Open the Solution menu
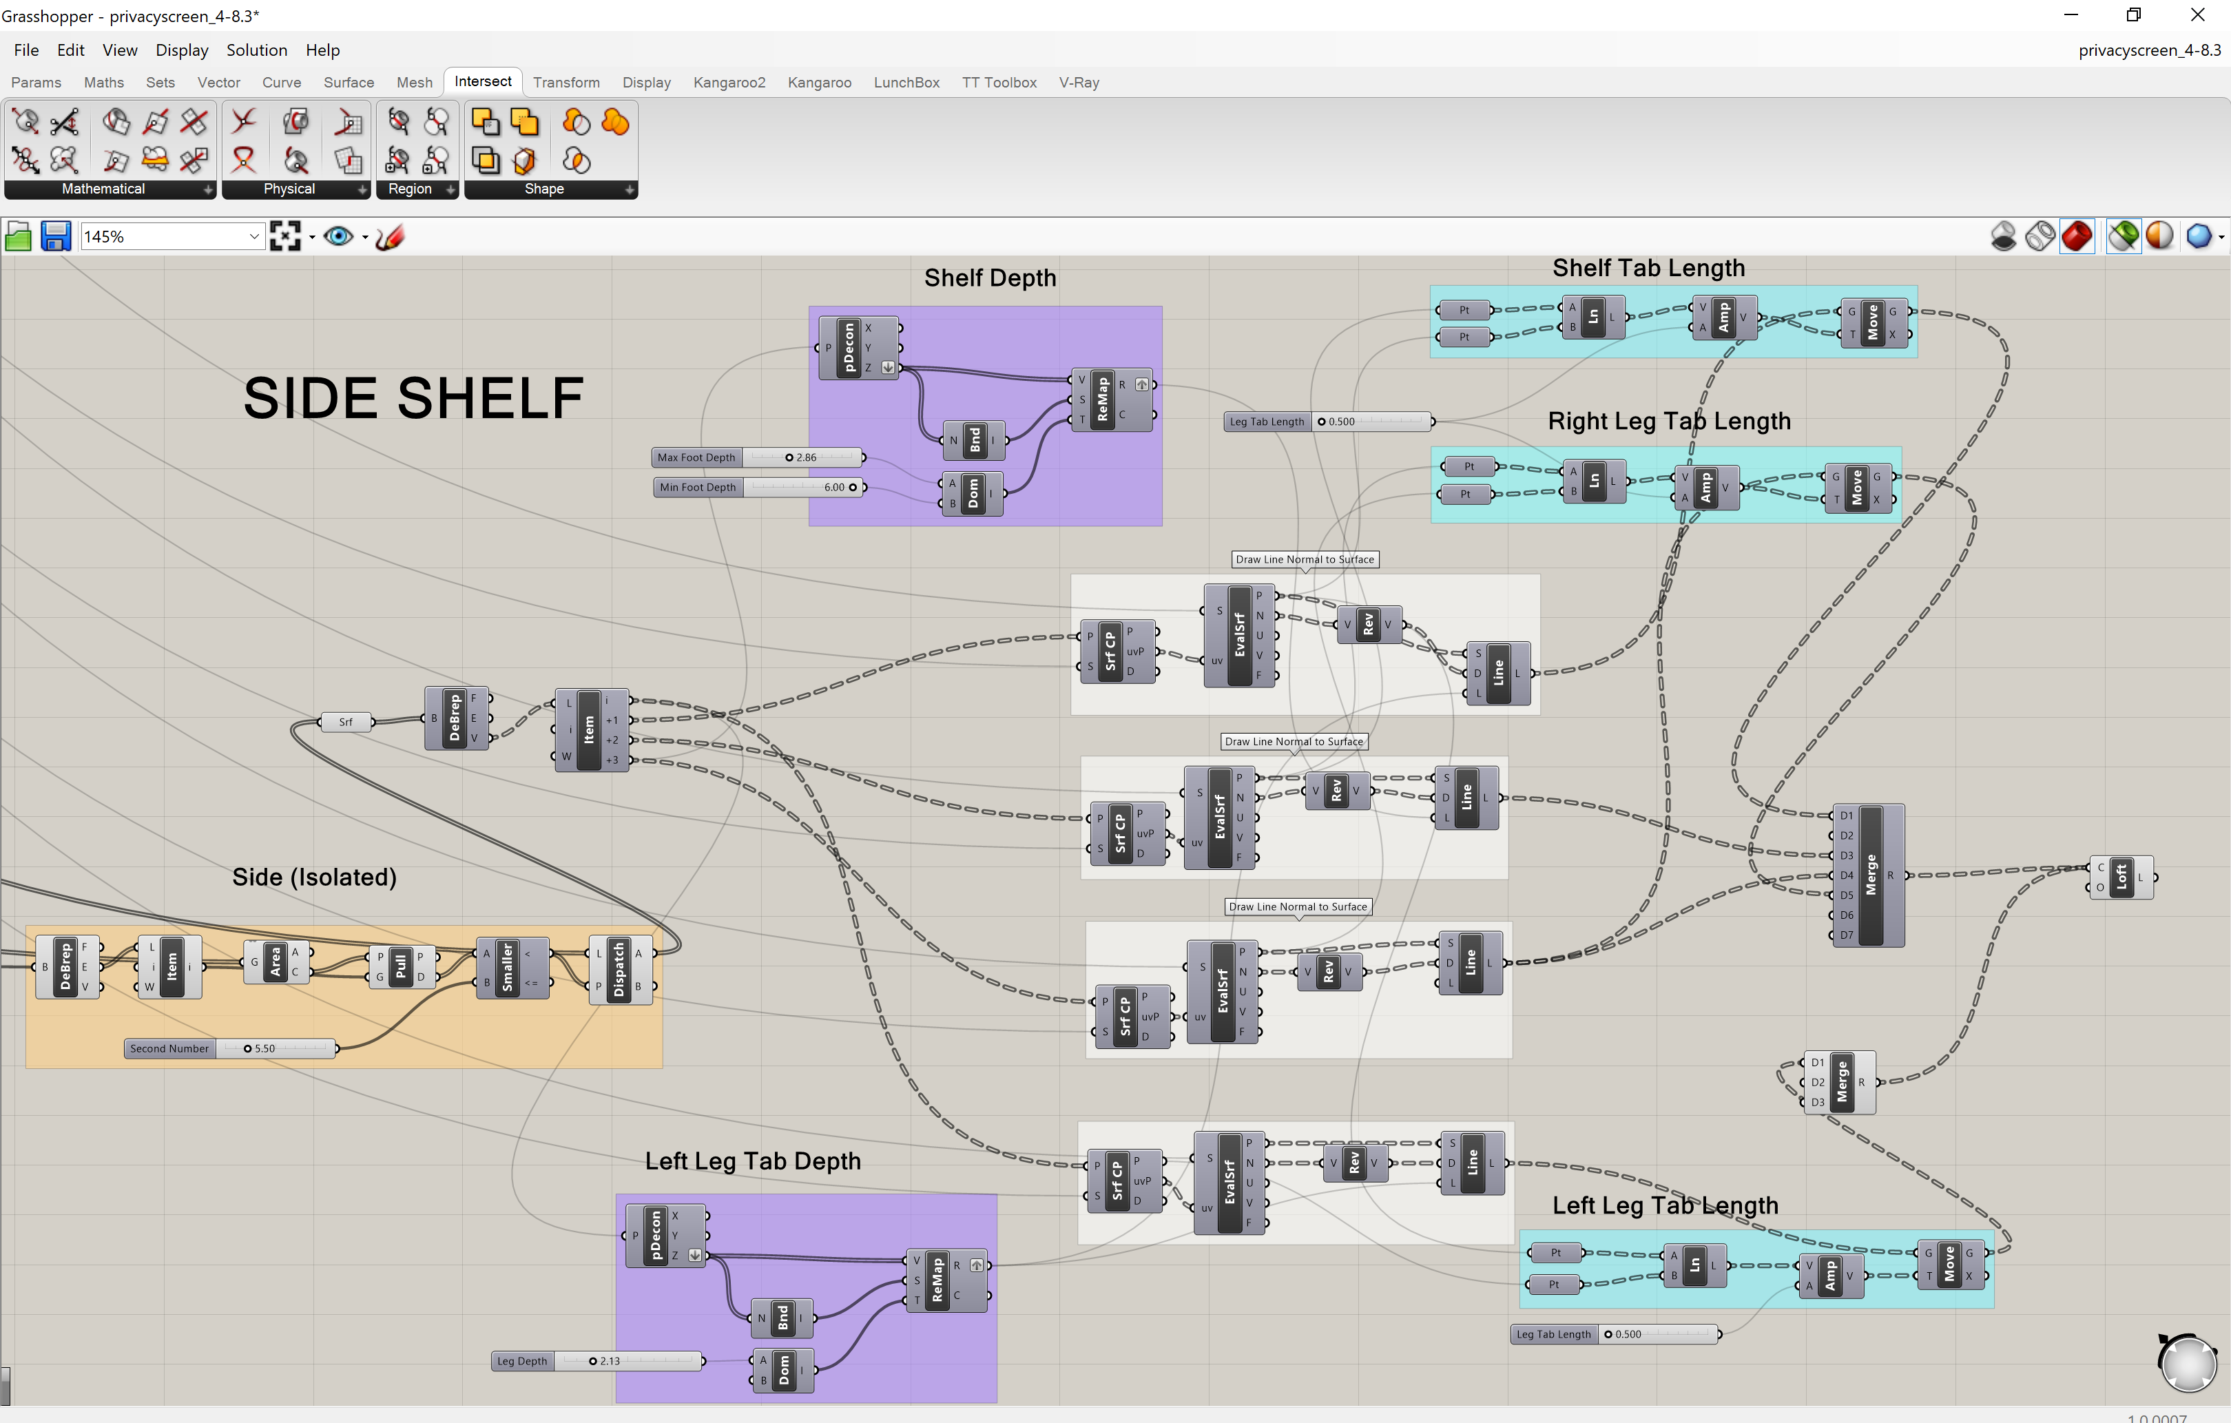Screen dimensions: 2231x1423 (257, 50)
